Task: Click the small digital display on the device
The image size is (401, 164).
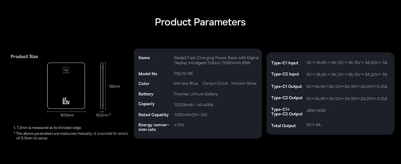Action: tap(66, 71)
